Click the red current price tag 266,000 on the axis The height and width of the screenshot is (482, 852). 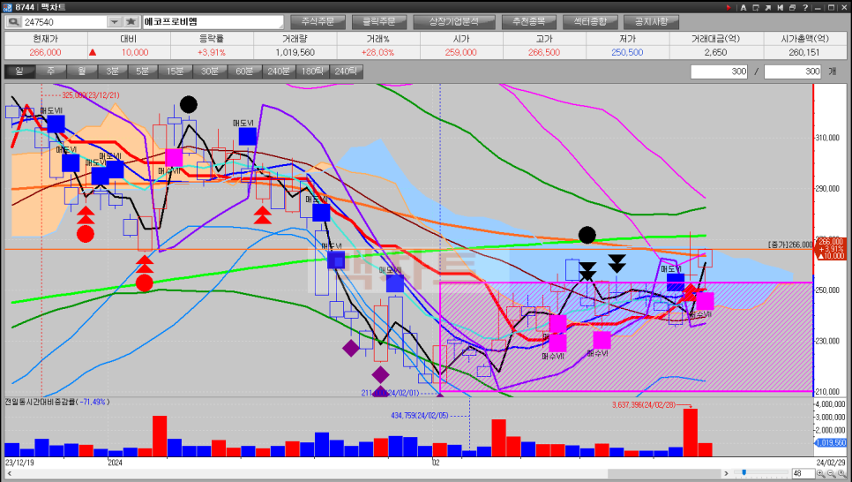pyautogui.click(x=831, y=249)
